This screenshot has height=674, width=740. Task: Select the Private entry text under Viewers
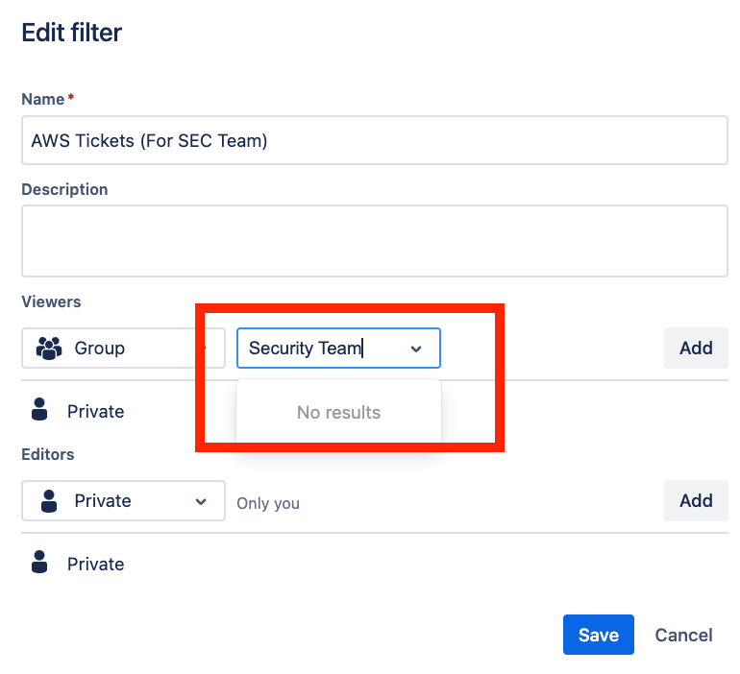coord(95,411)
